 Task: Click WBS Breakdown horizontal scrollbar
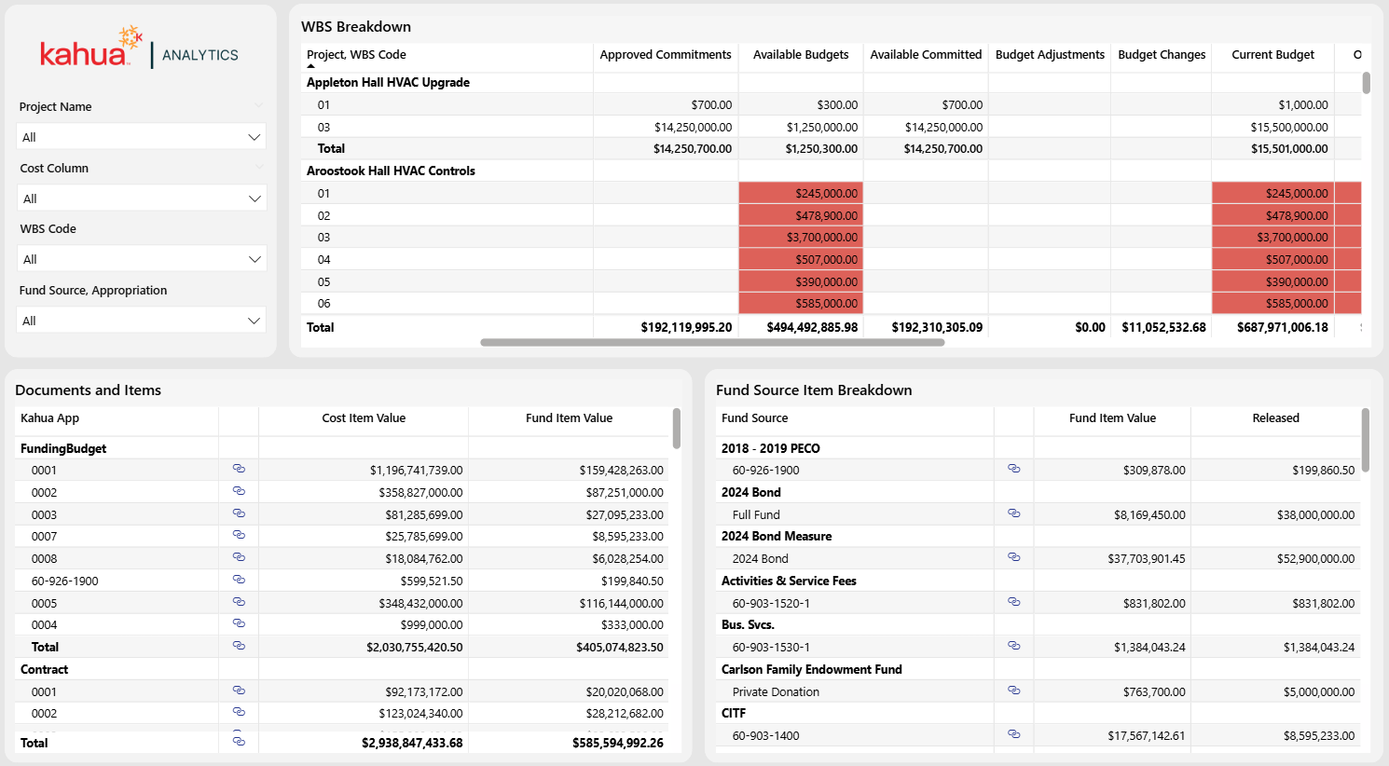(x=712, y=343)
